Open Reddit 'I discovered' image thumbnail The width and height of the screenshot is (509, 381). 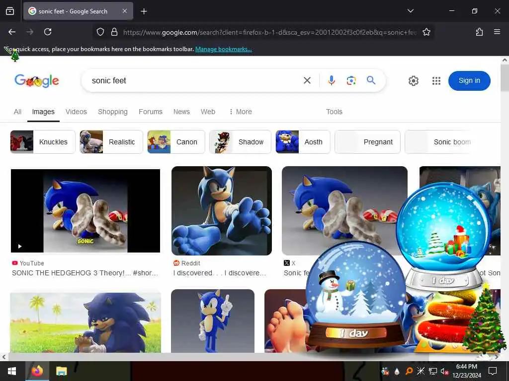pyautogui.click(x=221, y=210)
